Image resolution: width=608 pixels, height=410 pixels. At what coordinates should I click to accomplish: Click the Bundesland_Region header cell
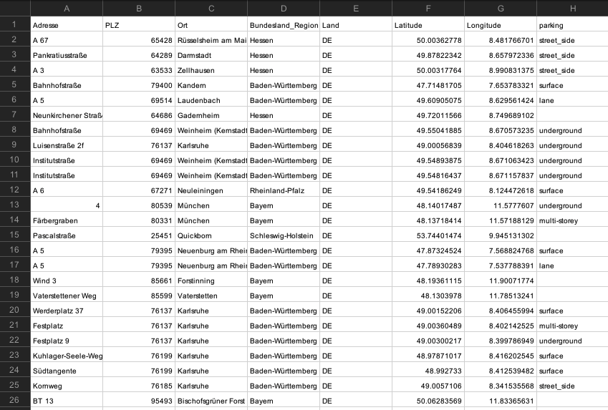click(x=284, y=25)
